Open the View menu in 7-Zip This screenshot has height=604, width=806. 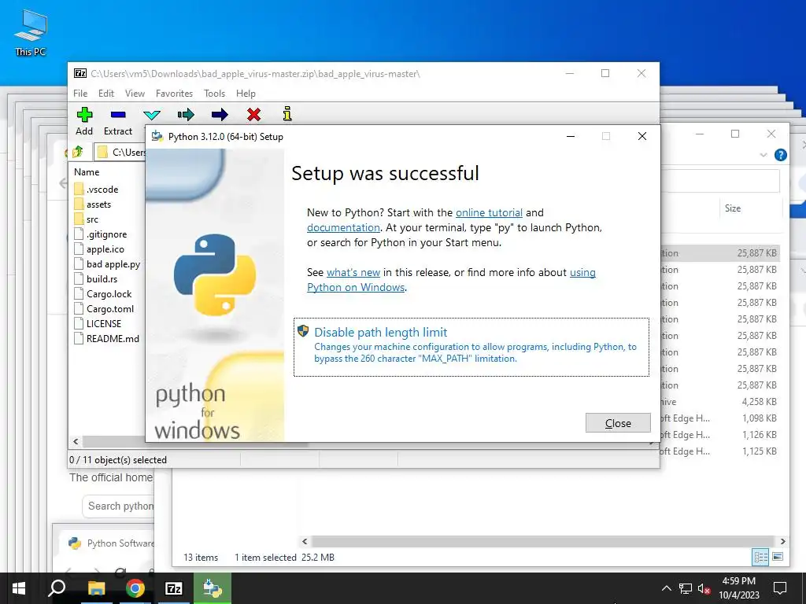(135, 94)
